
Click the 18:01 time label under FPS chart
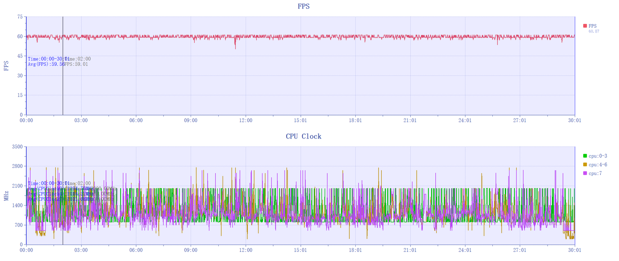coord(355,120)
